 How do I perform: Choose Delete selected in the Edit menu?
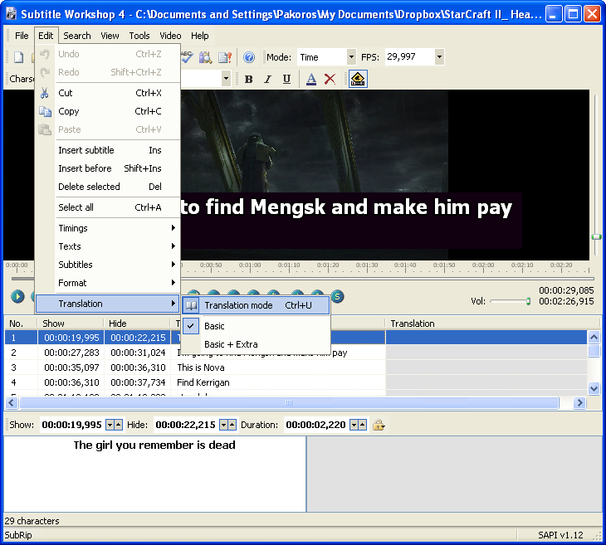(x=109, y=187)
